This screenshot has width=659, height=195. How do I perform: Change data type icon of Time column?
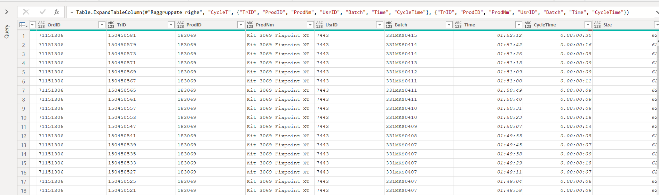pos(458,25)
